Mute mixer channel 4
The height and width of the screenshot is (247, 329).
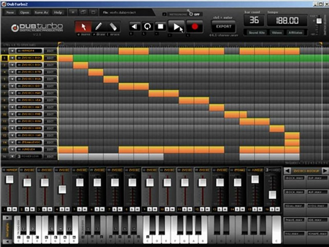pyautogui.click(x=67, y=209)
